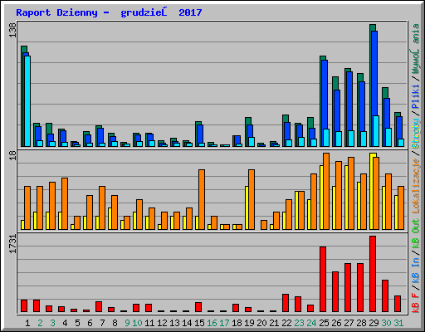Click the 'Wywołania' legend label
425x332 pixels.
click(x=416, y=49)
